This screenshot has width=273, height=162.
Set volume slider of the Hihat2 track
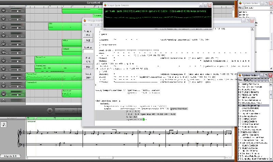point(16,53)
